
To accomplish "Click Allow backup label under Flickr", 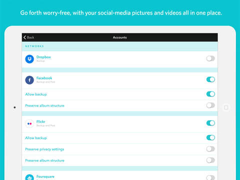I will pyautogui.click(x=36, y=138).
